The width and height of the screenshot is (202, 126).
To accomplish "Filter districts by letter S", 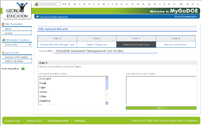I will click(160, 4).
